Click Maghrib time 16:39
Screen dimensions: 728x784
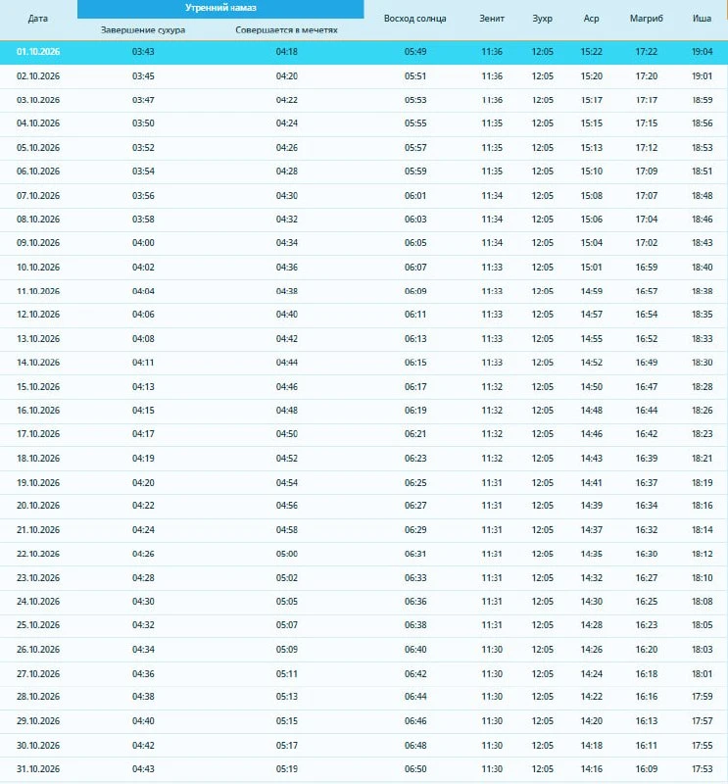pyautogui.click(x=647, y=458)
